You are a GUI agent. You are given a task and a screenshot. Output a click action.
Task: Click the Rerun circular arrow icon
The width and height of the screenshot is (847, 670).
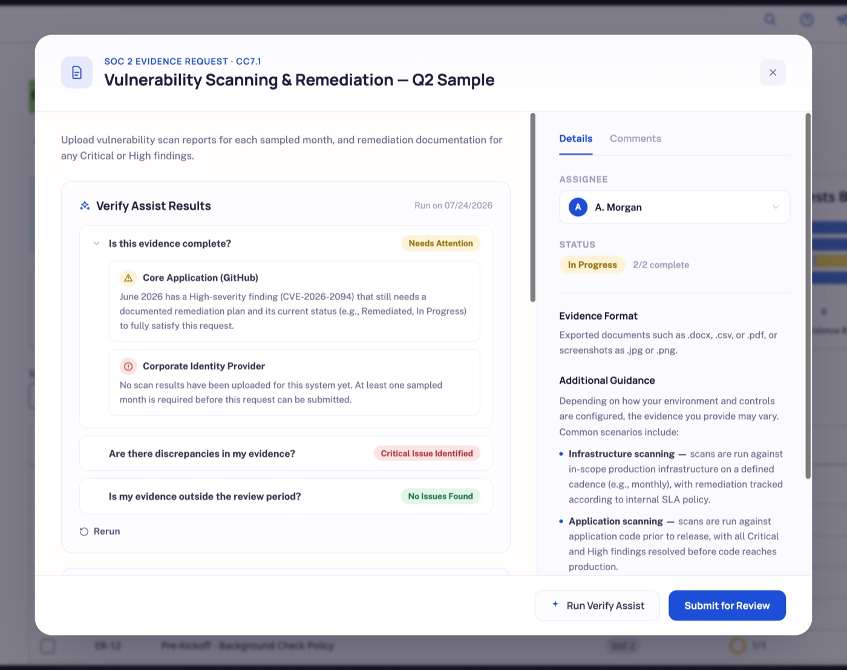tap(84, 531)
